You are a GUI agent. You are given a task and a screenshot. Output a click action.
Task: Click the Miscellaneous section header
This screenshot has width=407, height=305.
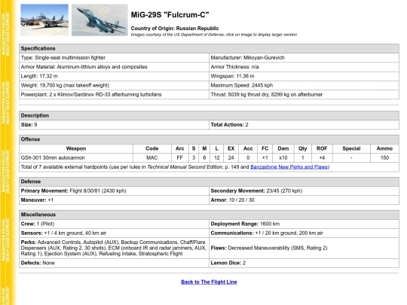point(209,215)
